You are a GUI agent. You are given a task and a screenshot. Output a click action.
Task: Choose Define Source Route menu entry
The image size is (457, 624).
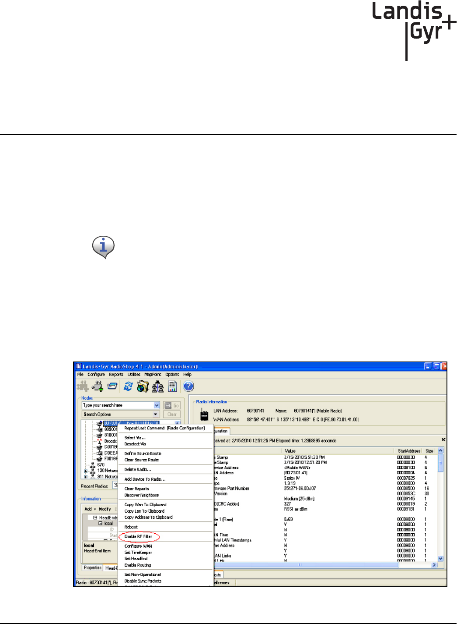[143, 454]
